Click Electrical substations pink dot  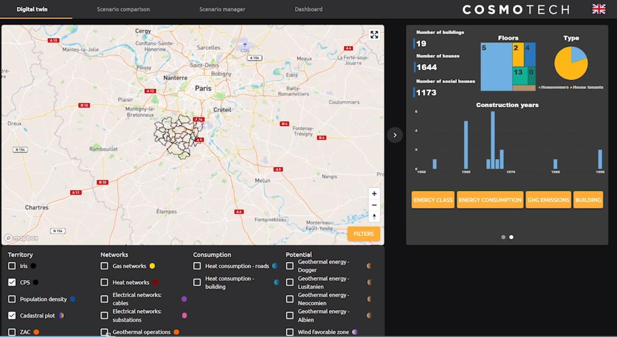point(184,315)
